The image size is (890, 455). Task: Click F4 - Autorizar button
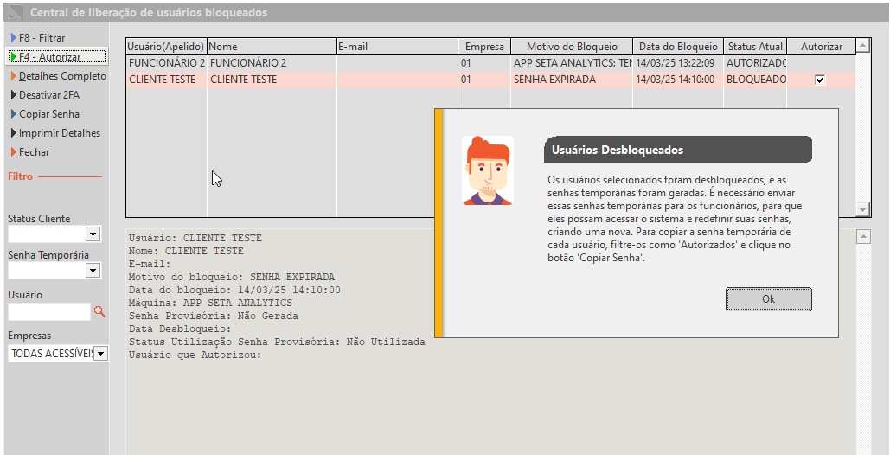[57, 57]
